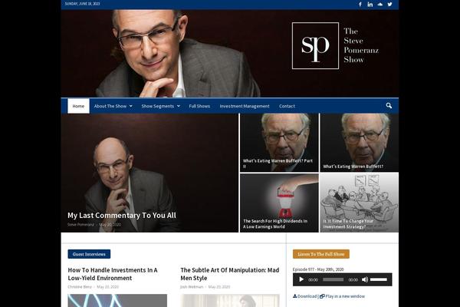This screenshot has height=307, width=460.
Task: Open What's Eating Warren Buffett? Part II
Action: (x=278, y=163)
